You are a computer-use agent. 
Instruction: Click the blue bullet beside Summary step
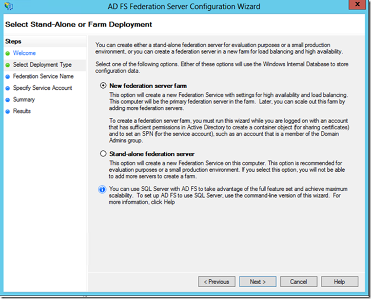[x=8, y=100]
